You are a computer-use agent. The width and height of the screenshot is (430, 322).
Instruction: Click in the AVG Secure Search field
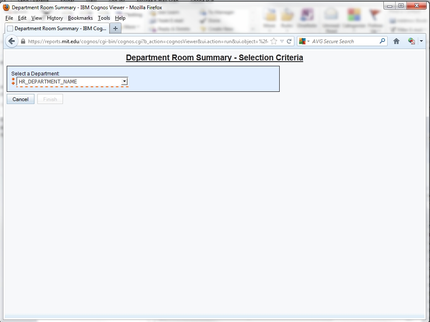[x=344, y=41]
